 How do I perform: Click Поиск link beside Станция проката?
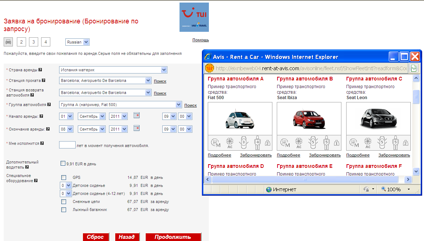tap(160, 81)
